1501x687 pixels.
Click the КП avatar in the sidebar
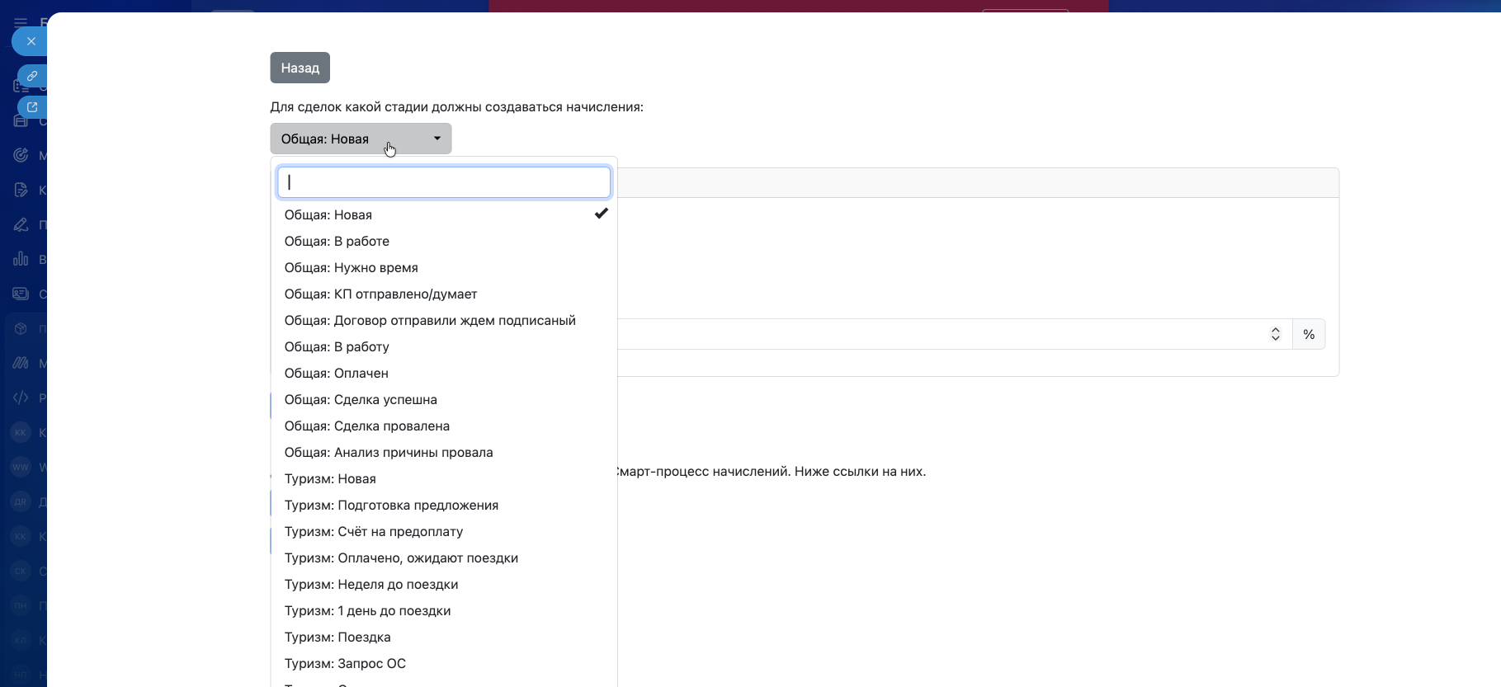click(x=21, y=640)
